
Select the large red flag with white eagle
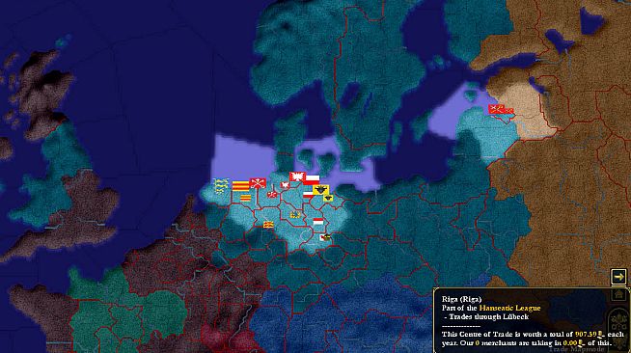[x=297, y=176]
